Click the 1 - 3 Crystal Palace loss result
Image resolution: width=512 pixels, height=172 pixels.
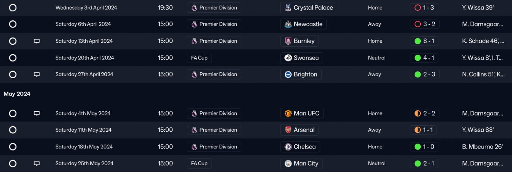(424, 8)
